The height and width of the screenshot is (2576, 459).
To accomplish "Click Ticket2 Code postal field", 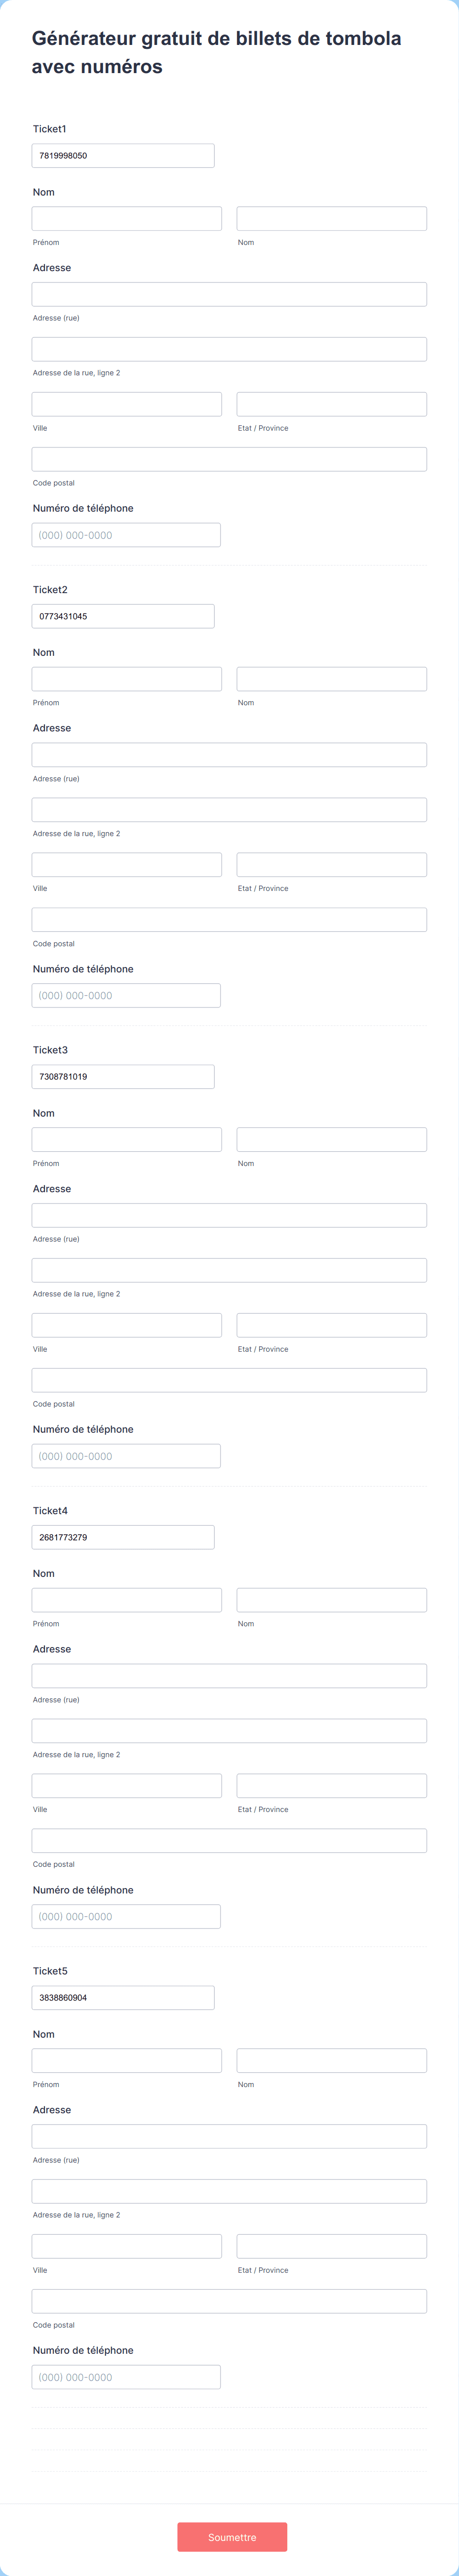I will pos(229,919).
